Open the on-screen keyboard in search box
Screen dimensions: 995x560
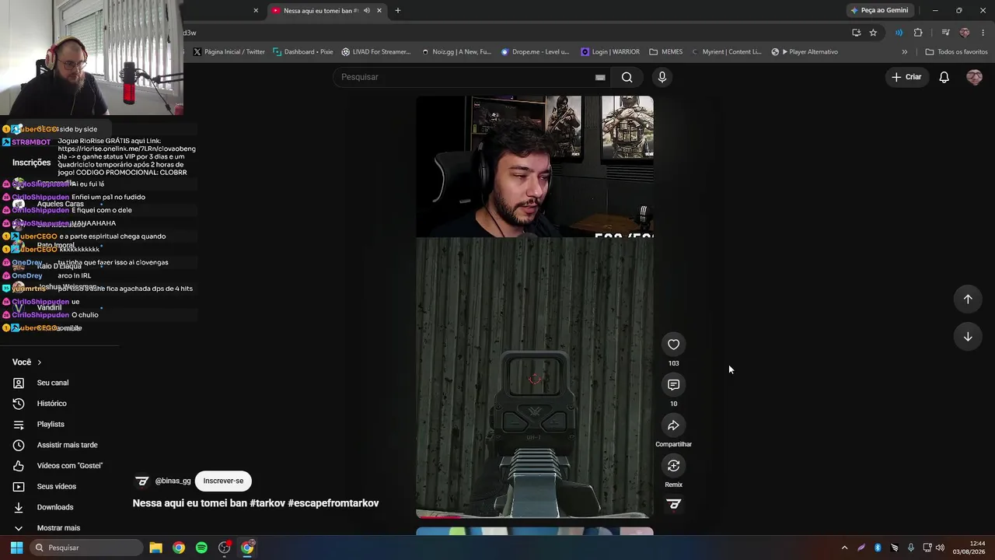point(600,77)
